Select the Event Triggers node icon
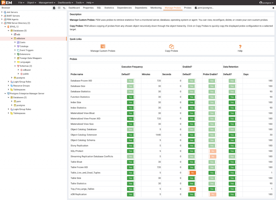The height and width of the screenshot is (200, 276). [18, 50]
